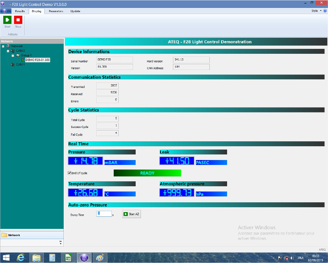This screenshot has width=328, height=263.
Task: Expand navigation pane options chevron
Action: point(60,242)
